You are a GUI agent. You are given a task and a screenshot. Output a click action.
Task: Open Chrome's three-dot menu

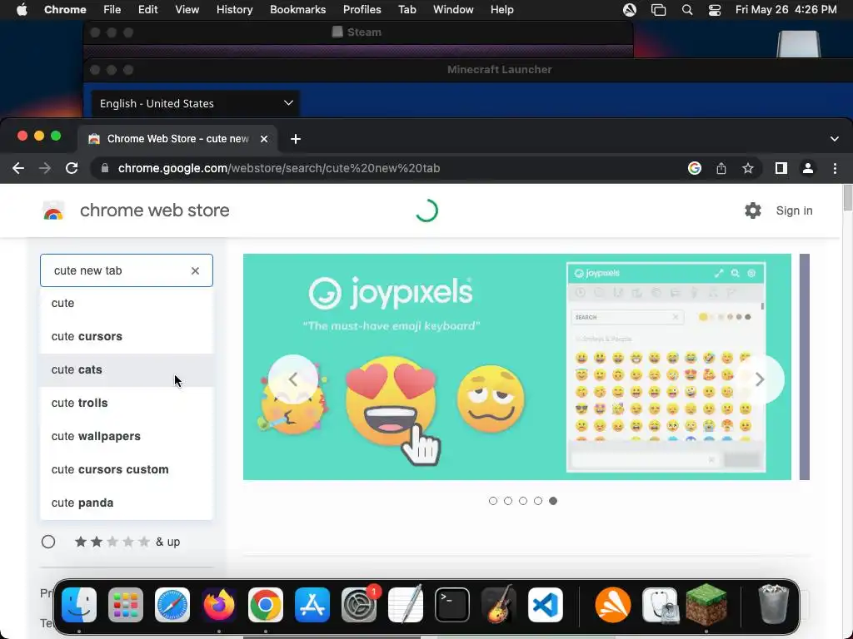835,168
